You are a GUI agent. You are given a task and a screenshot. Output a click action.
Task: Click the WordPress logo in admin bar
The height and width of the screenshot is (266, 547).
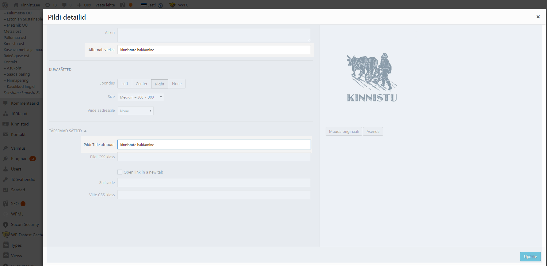tap(5, 5)
